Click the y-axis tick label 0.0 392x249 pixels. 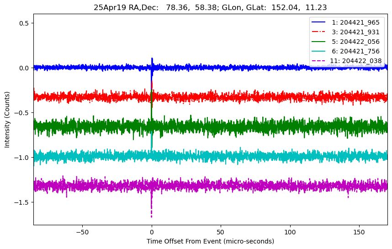pyautogui.click(x=24, y=68)
